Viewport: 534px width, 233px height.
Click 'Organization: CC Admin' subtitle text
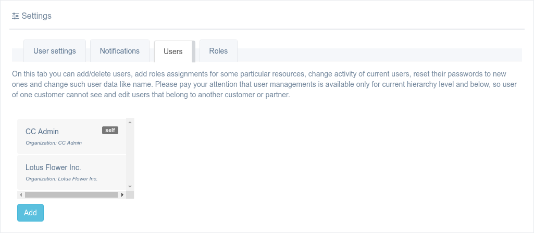click(54, 143)
